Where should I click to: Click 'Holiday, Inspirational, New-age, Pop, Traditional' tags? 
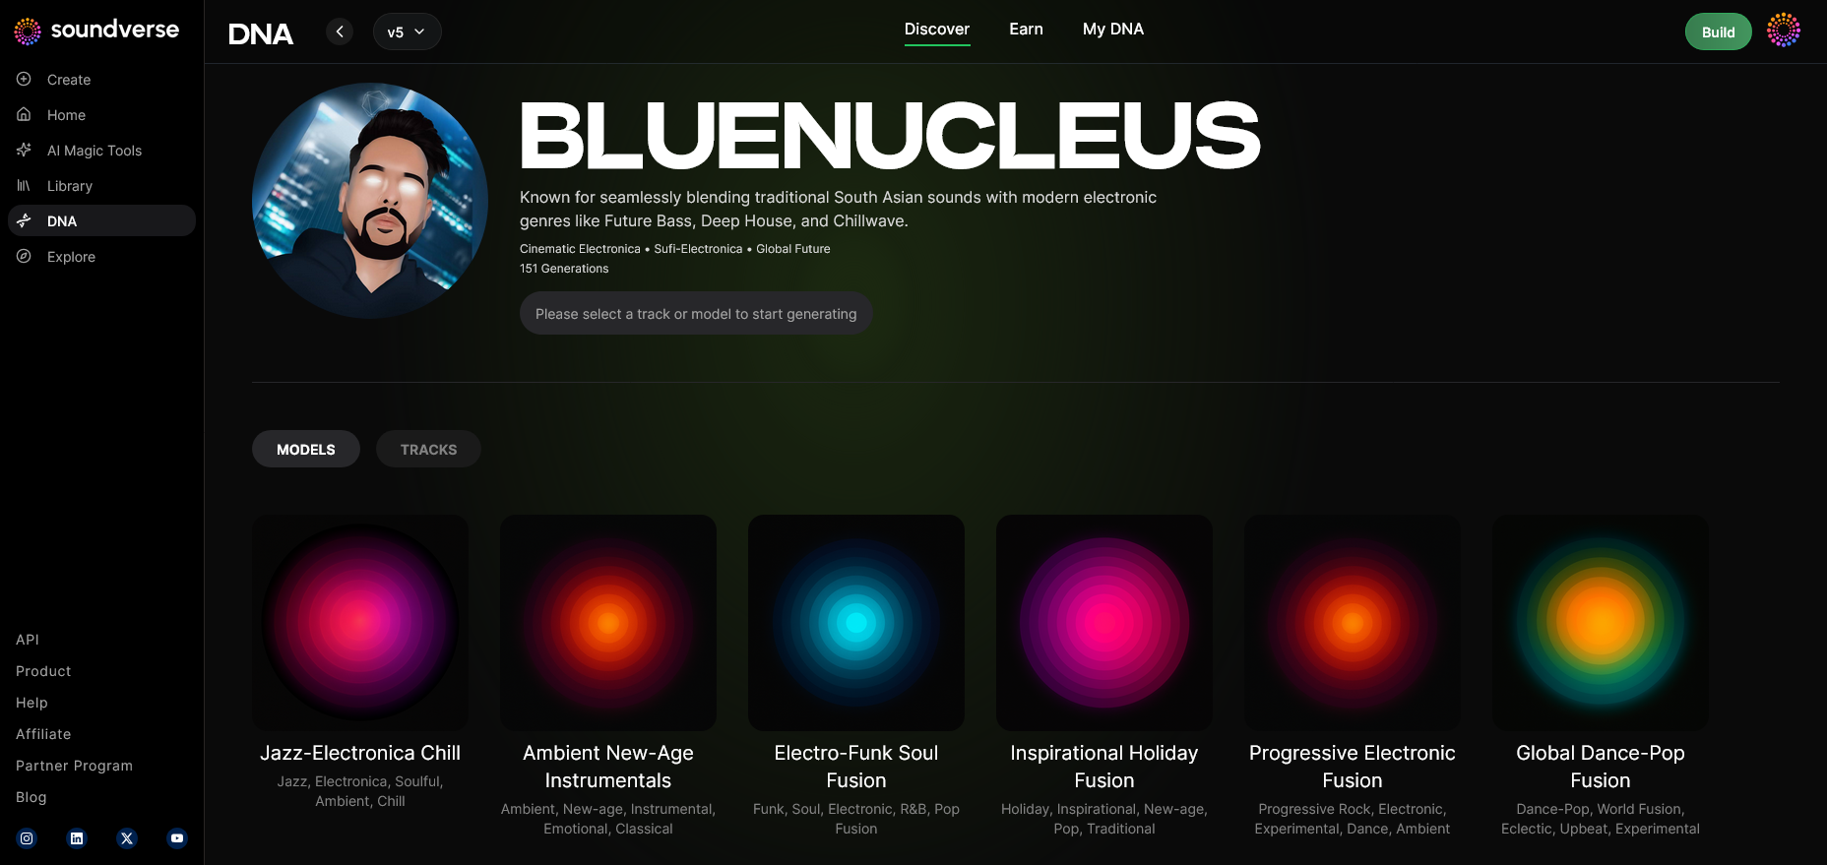coord(1104,819)
